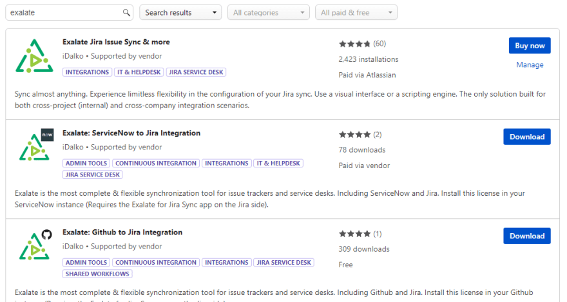Image resolution: width=567 pixels, height=302 pixels.
Task: Open Exalate Jira Issue Sync & more title
Action: click(x=116, y=42)
